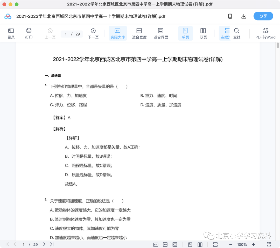Click bottom bar next page arrow
The width and height of the screenshot is (280, 248).
pos(44,244)
